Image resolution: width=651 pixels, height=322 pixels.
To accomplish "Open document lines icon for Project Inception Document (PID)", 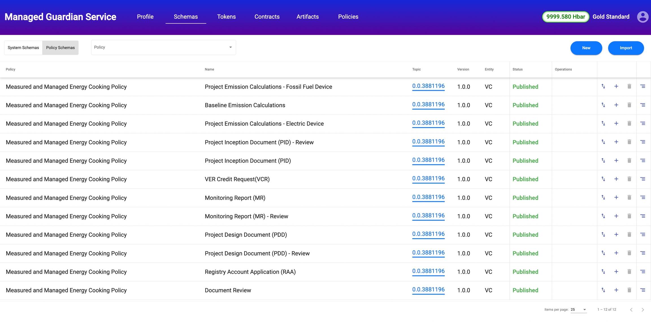I will [643, 160].
